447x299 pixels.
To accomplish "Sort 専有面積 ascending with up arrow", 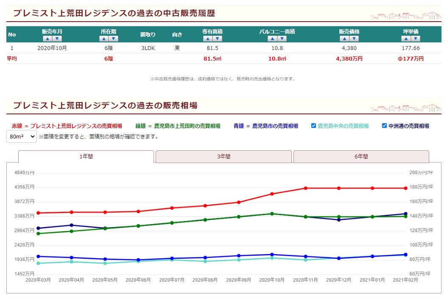I will [208, 39].
